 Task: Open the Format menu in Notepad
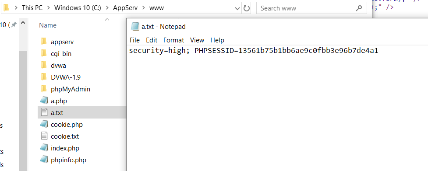coord(173,40)
